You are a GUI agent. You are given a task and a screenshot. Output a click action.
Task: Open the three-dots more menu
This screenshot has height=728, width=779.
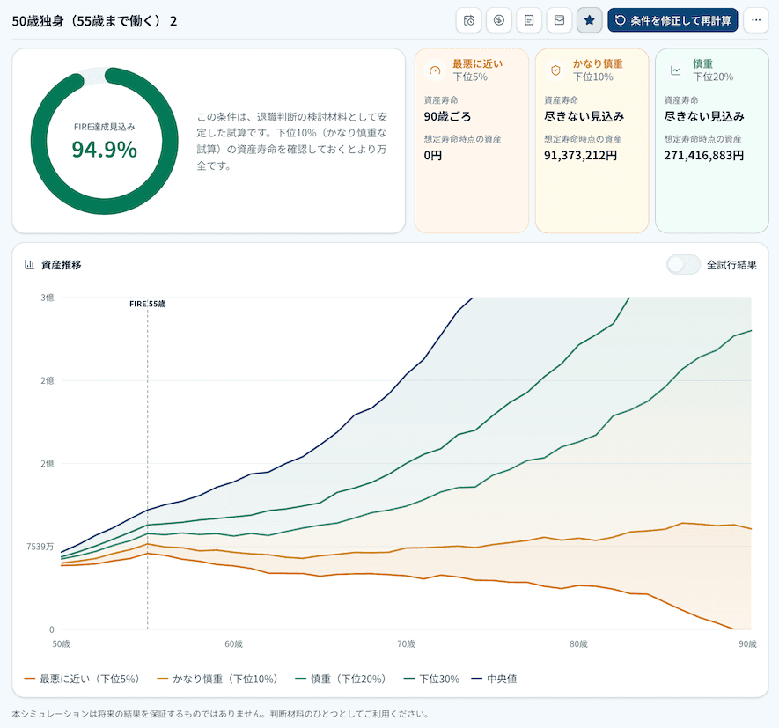point(756,20)
